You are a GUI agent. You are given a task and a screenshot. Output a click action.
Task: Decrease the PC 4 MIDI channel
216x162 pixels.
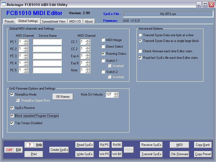coord(26,64)
